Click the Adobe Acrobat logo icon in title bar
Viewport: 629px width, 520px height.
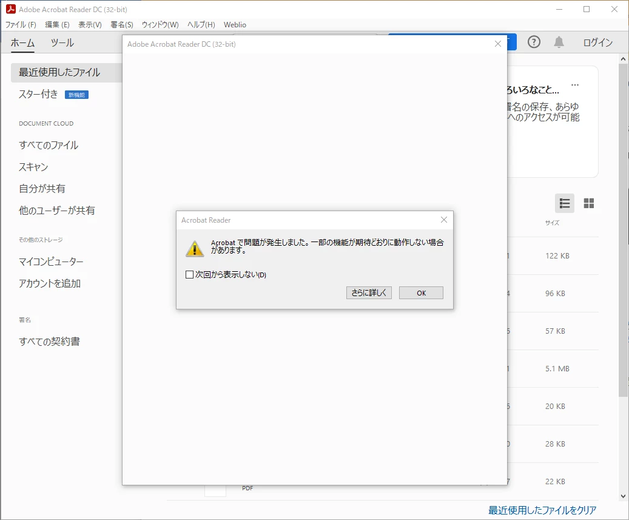(x=11, y=9)
